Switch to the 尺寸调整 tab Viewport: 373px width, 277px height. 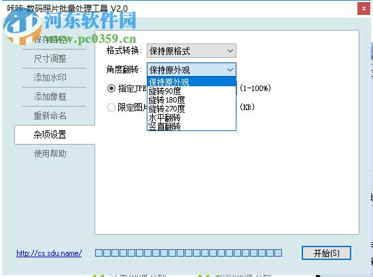click(x=50, y=58)
